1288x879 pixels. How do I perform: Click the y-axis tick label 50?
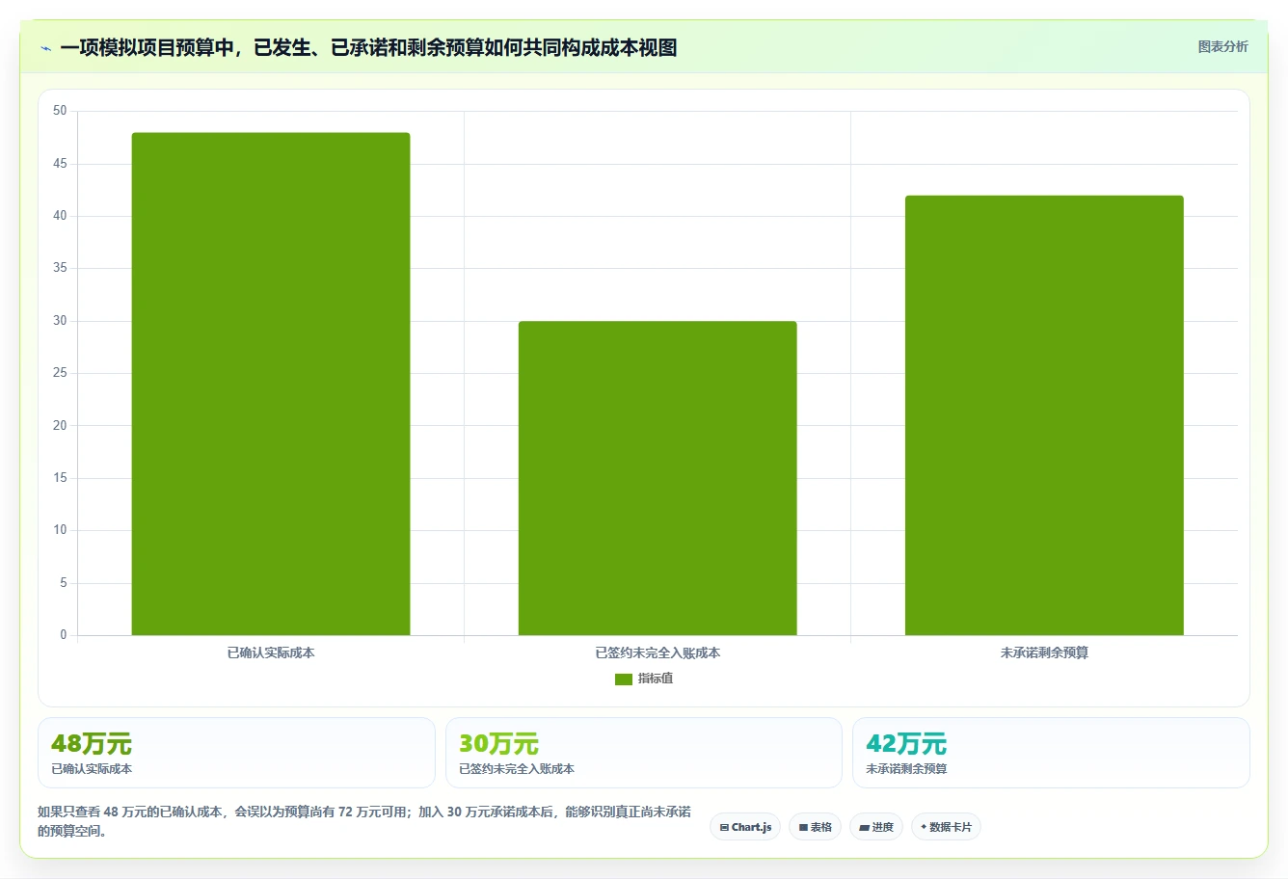click(61, 111)
